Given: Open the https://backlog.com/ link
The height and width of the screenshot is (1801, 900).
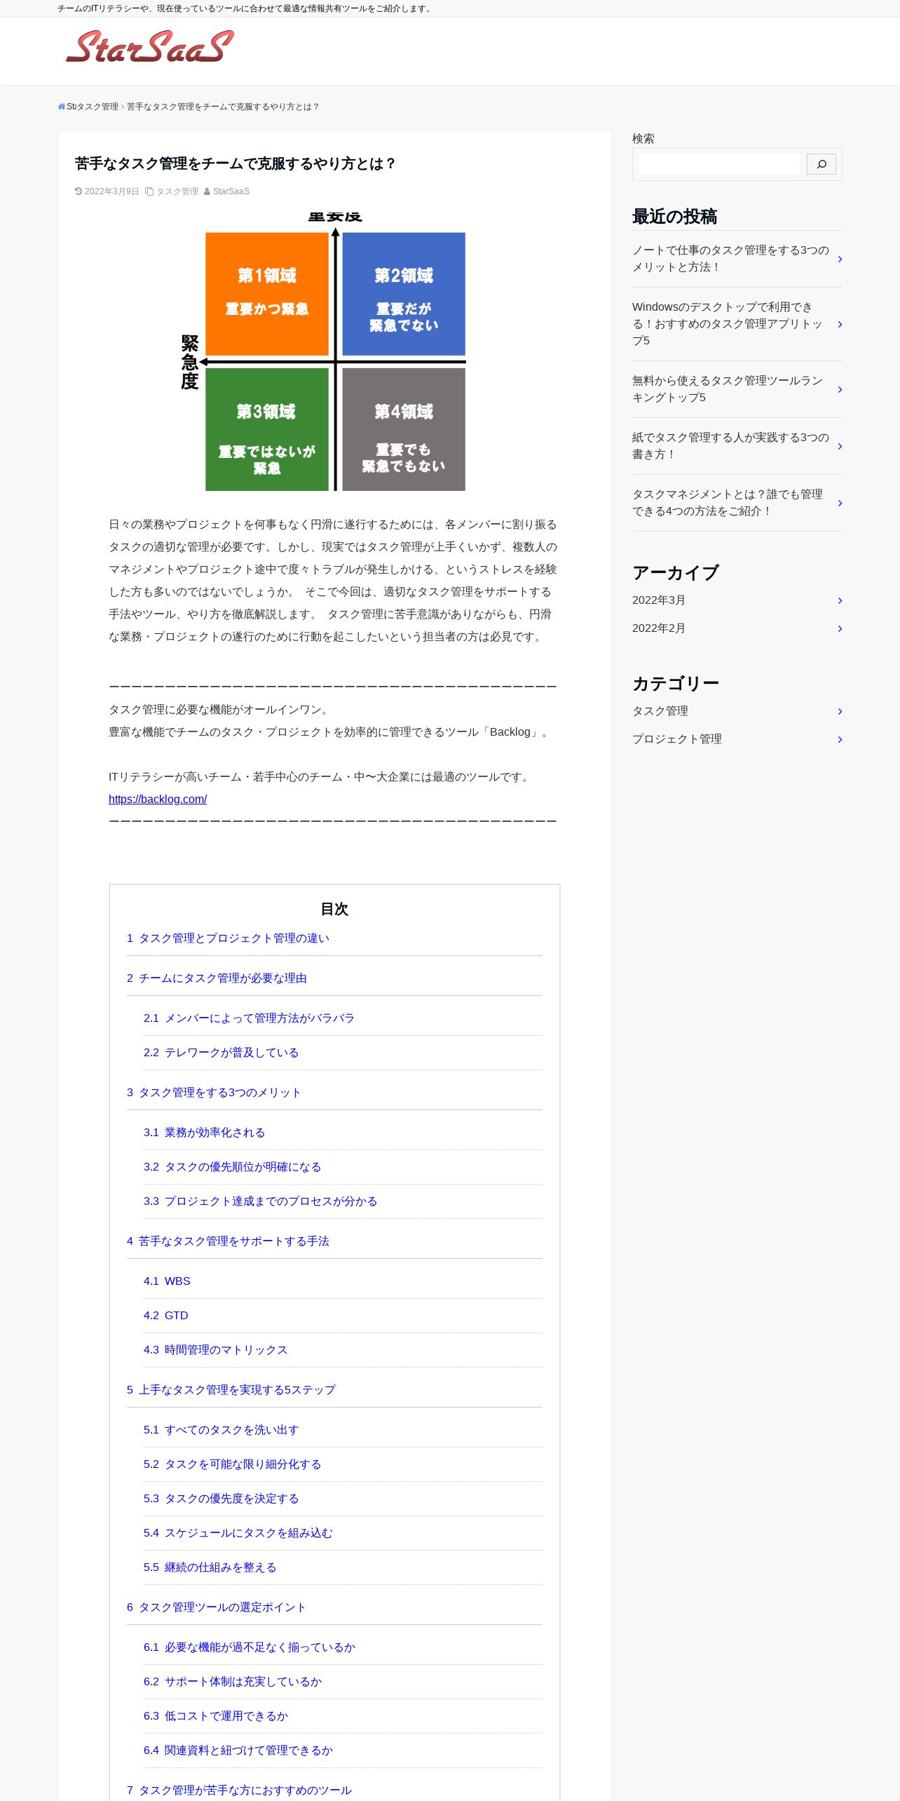Looking at the screenshot, I should 158,799.
